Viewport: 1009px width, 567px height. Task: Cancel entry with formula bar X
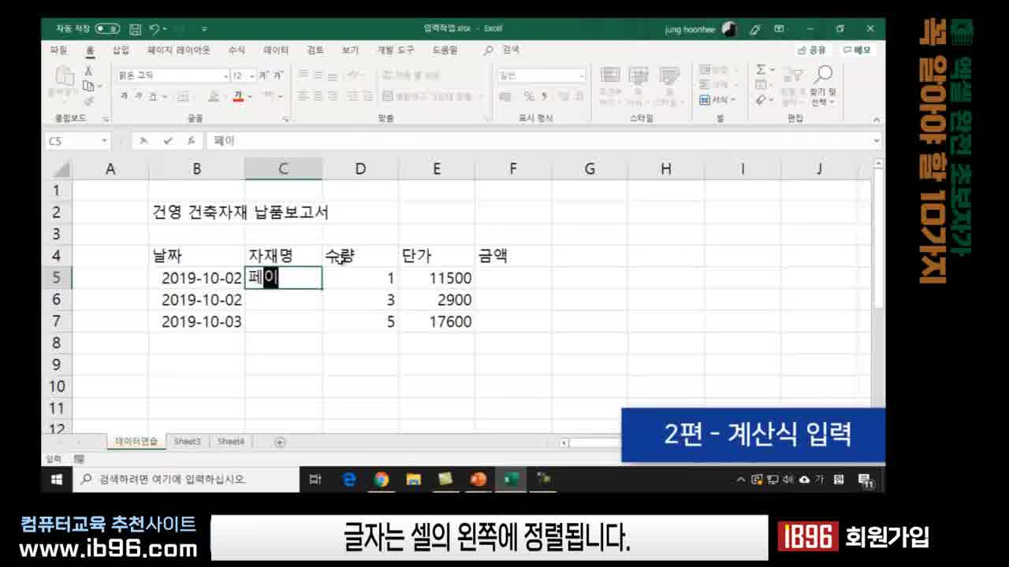[x=143, y=141]
